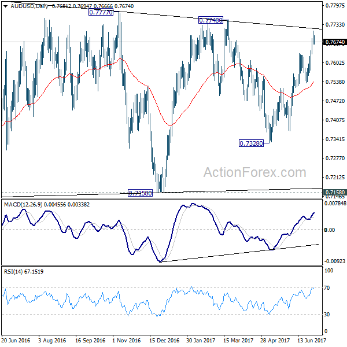347x347 pixels.
Task: Click the 15 Dec 2016 date marker
Action: [x=164, y=341]
